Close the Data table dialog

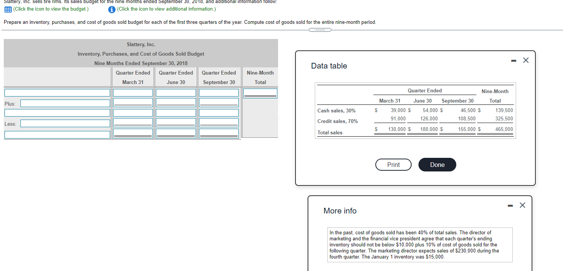pyautogui.click(x=526, y=61)
